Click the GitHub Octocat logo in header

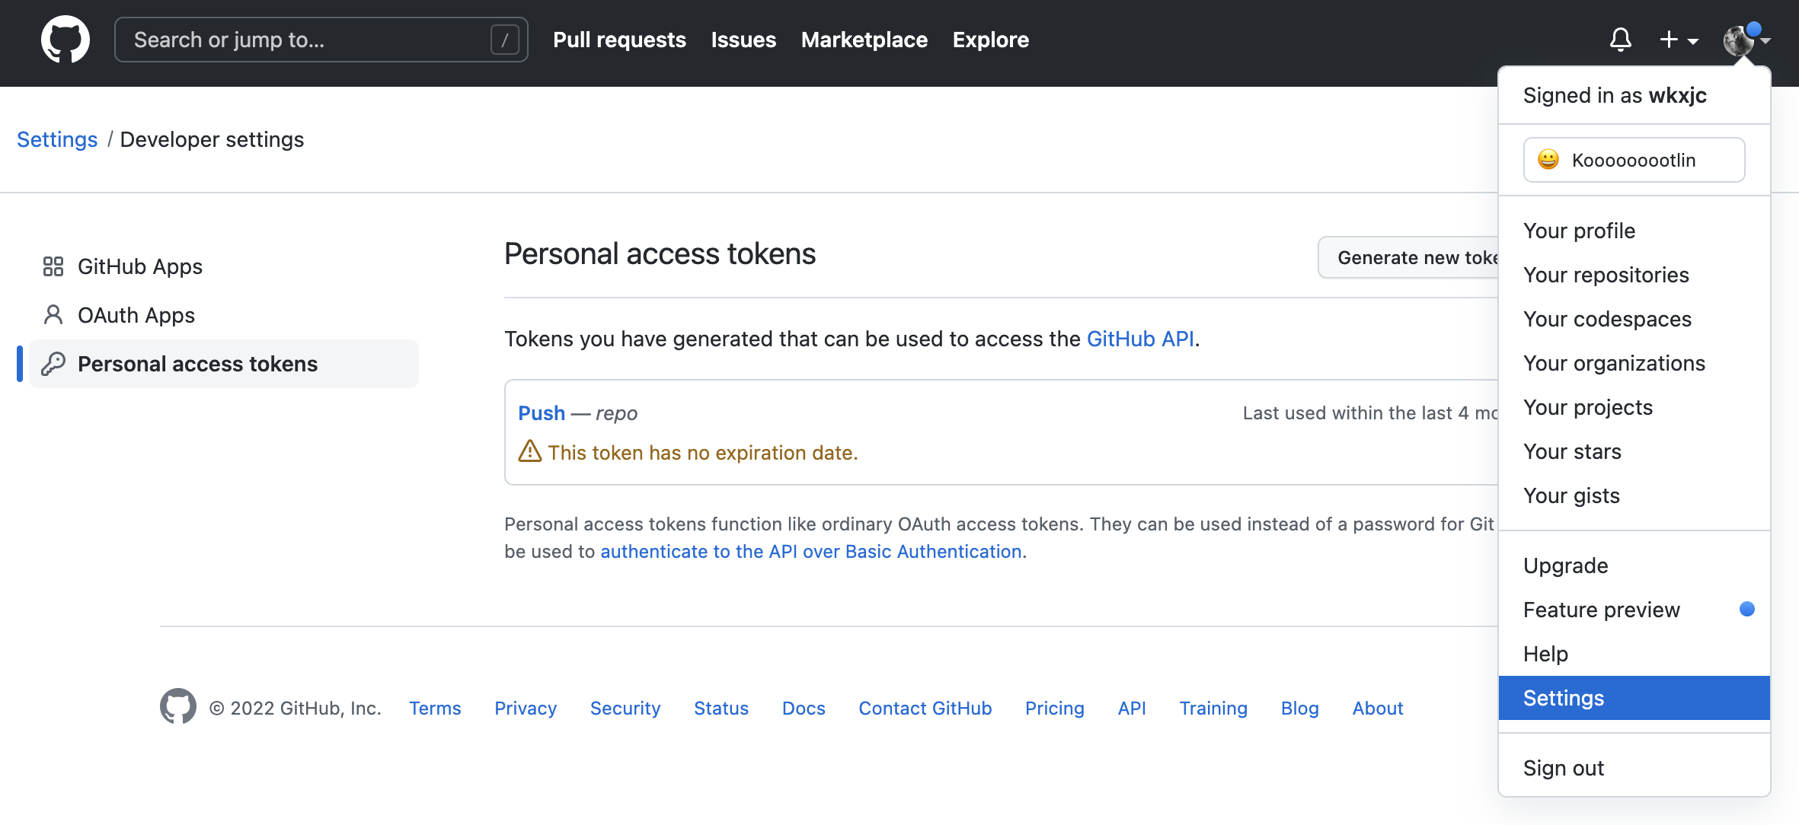(66, 40)
